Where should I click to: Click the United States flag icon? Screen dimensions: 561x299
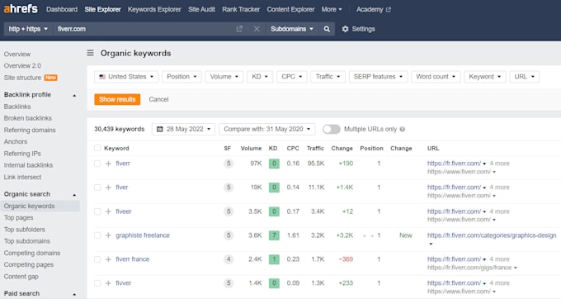tap(102, 77)
